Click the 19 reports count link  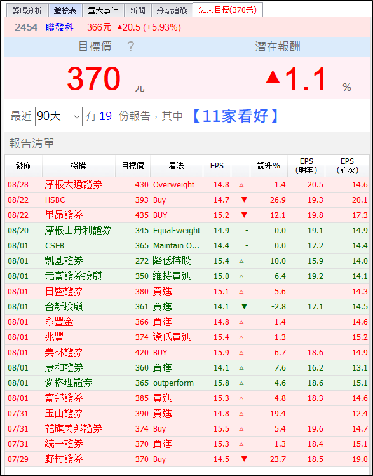(105, 116)
